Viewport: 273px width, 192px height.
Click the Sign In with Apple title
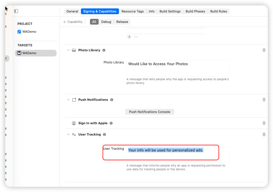[93, 123]
